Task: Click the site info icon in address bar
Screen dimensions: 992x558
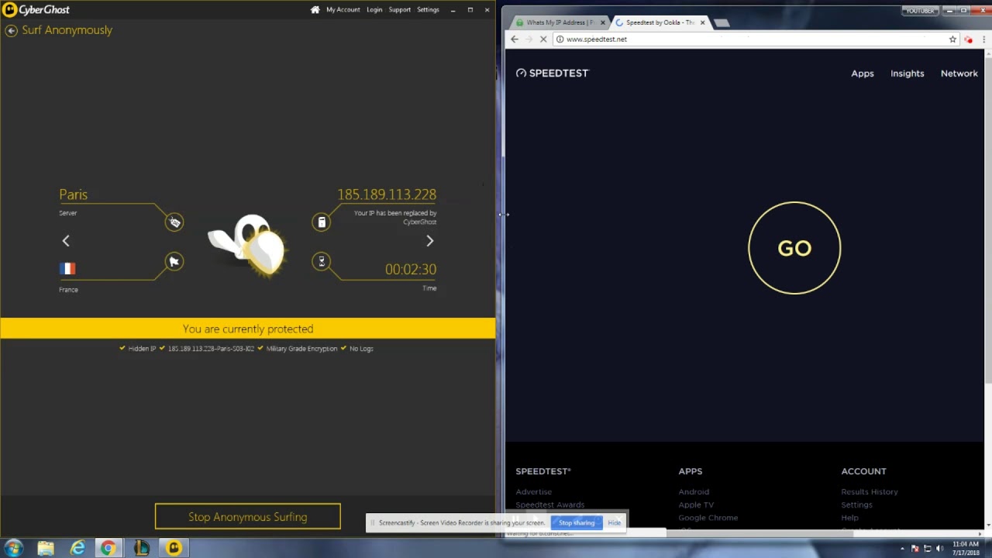Action: click(x=560, y=40)
